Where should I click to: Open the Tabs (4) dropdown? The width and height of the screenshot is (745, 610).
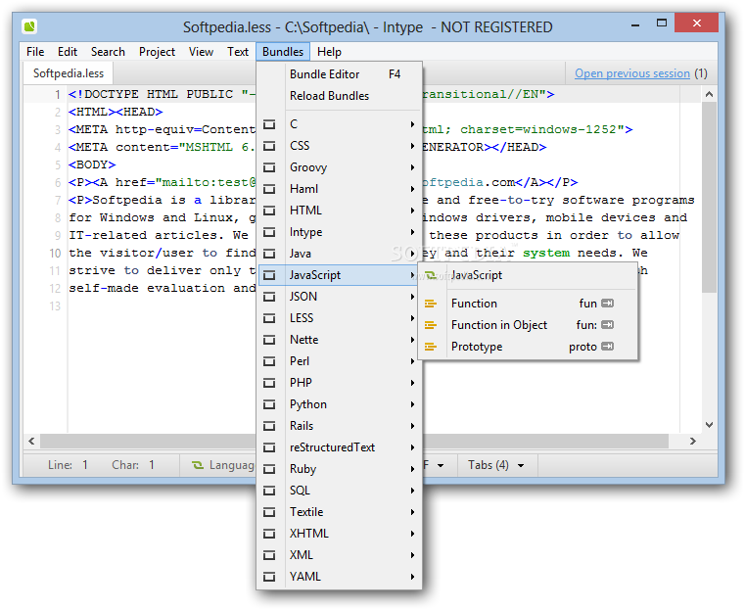pyautogui.click(x=496, y=465)
